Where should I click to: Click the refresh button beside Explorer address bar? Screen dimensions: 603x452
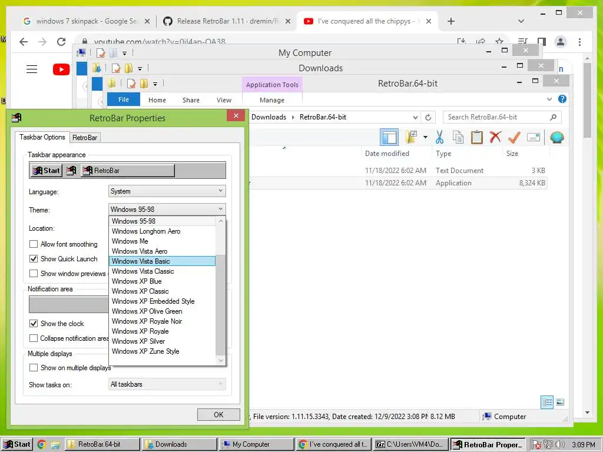click(x=428, y=117)
